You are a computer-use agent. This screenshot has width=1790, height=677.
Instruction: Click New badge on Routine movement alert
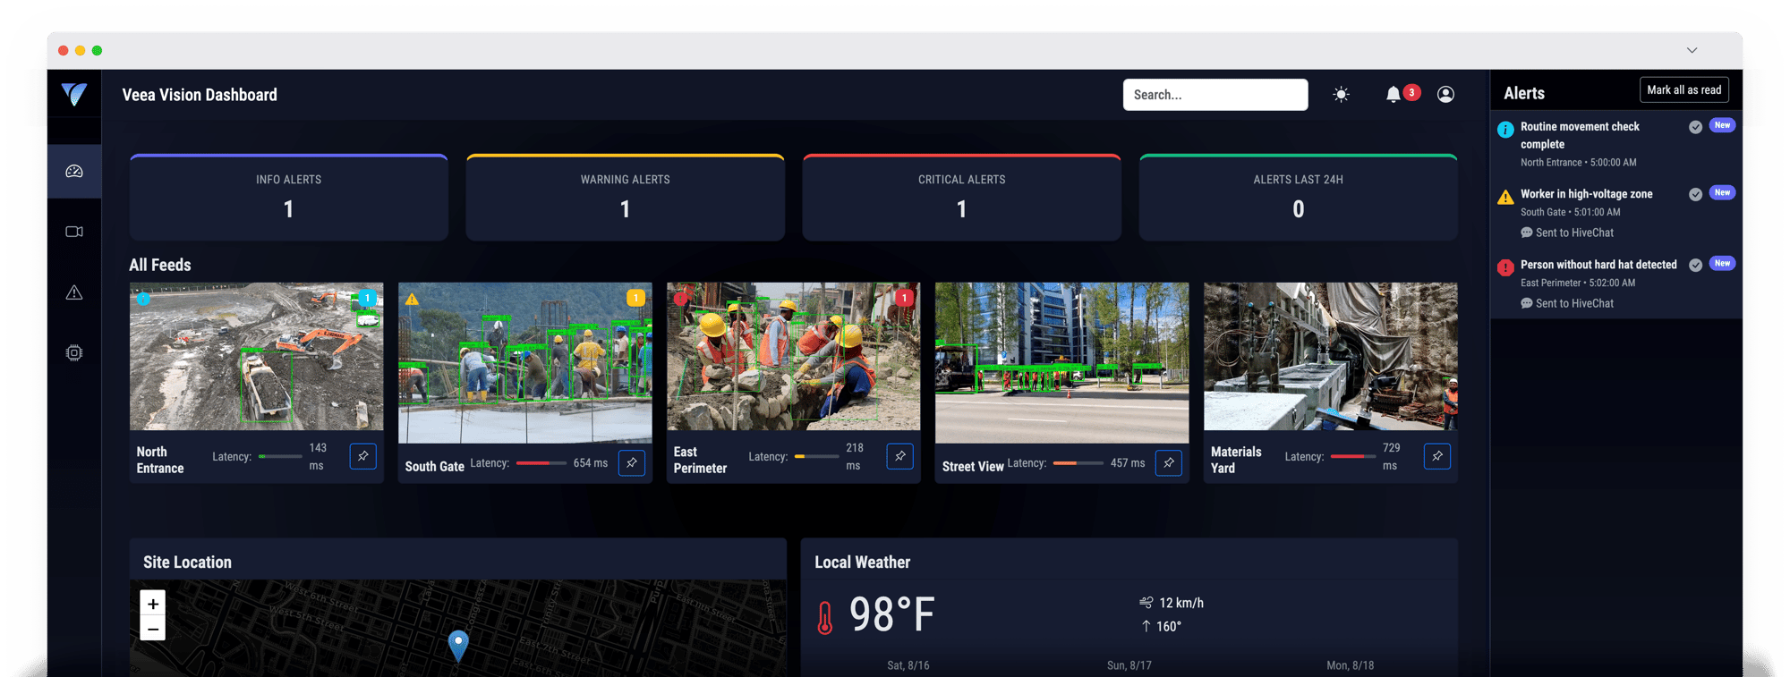(x=1722, y=125)
